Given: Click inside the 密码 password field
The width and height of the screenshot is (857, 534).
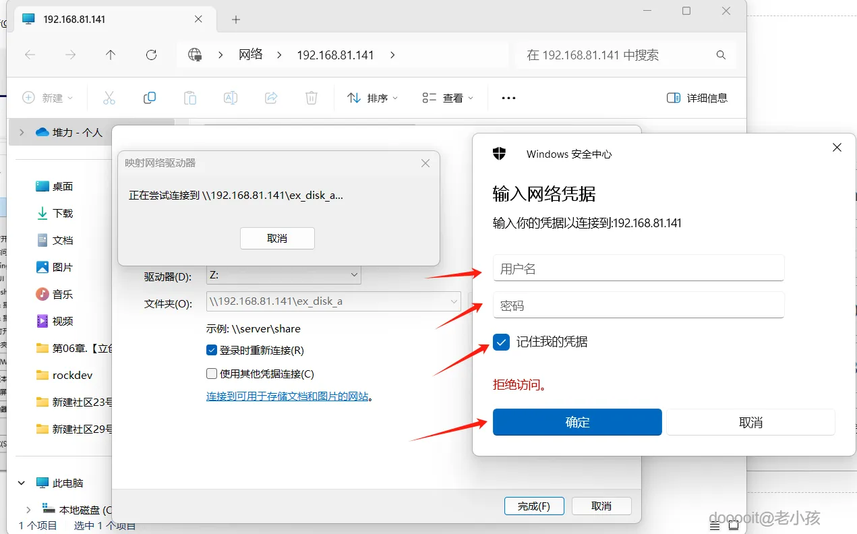Looking at the screenshot, I should [x=638, y=305].
